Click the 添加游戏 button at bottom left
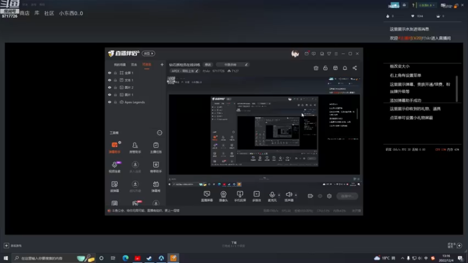Image resolution: width=468 pixels, height=263 pixels. tap(13, 245)
